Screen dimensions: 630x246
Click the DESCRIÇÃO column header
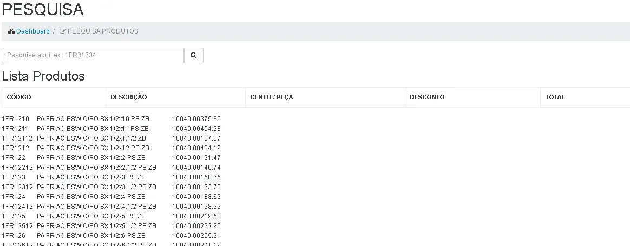click(x=129, y=97)
